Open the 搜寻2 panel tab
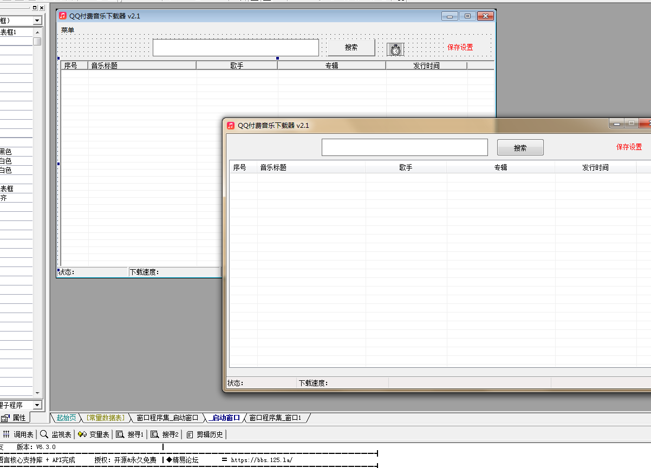This screenshot has height=468, width=651. pyautogui.click(x=165, y=434)
